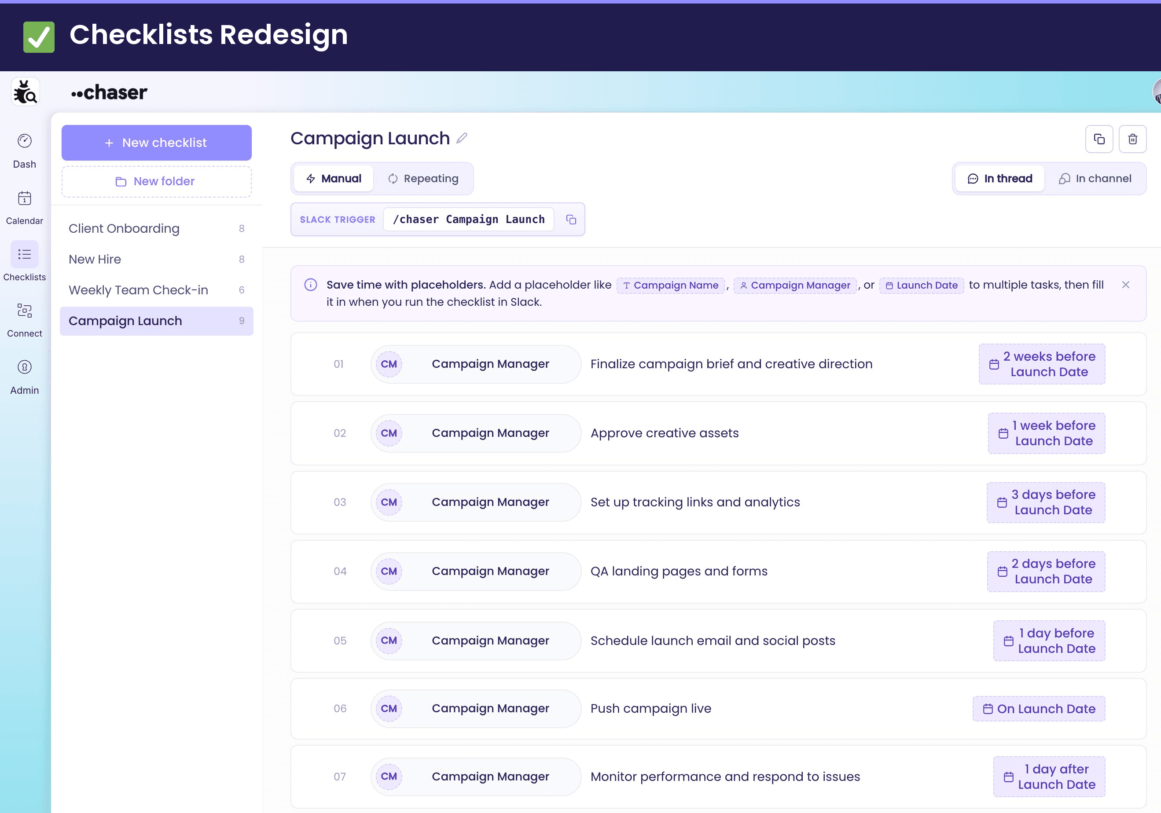Click CM avatar on task 04
This screenshot has width=1161, height=813.
pos(389,571)
